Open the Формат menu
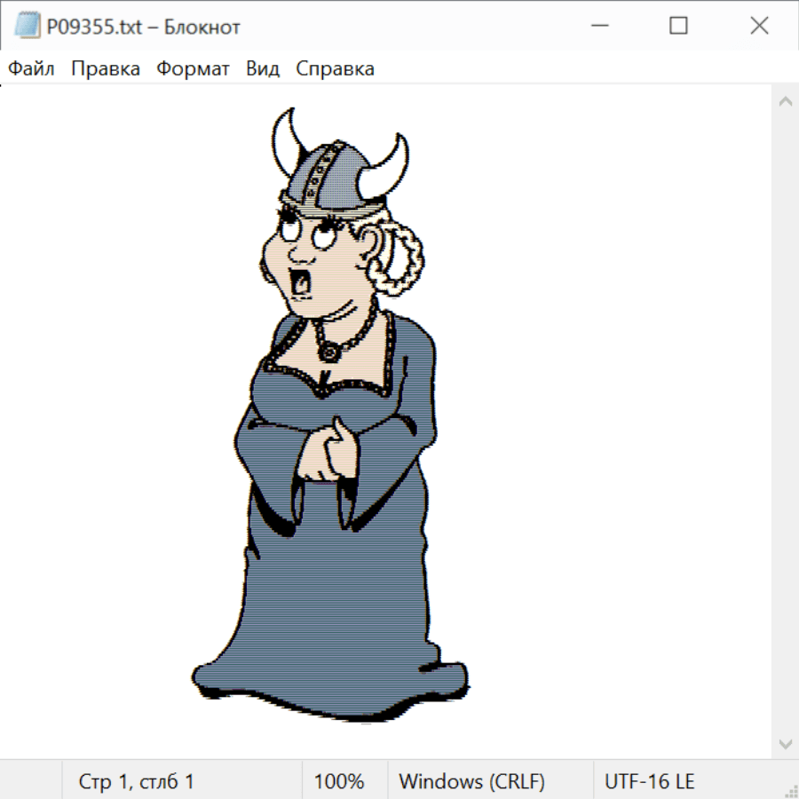 [193, 69]
